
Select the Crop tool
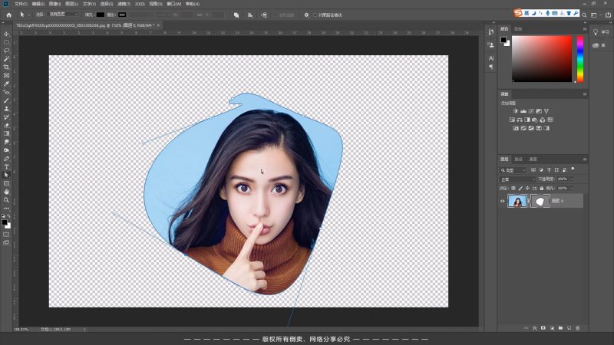[6, 67]
